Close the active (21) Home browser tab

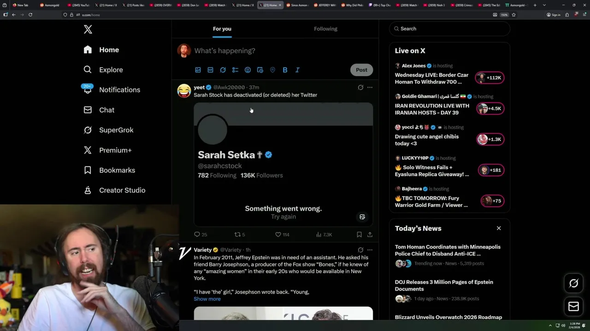[280, 5]
